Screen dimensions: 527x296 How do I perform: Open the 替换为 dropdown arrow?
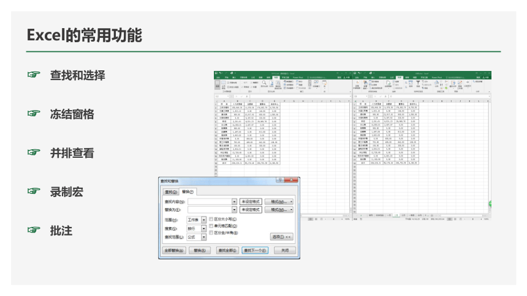point(234,210)
